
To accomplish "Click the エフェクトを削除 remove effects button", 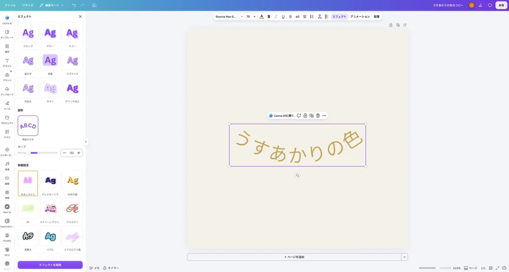I will pos(50,265).
